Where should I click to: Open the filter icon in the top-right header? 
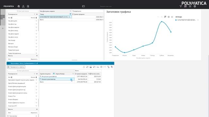click(181, 6)
